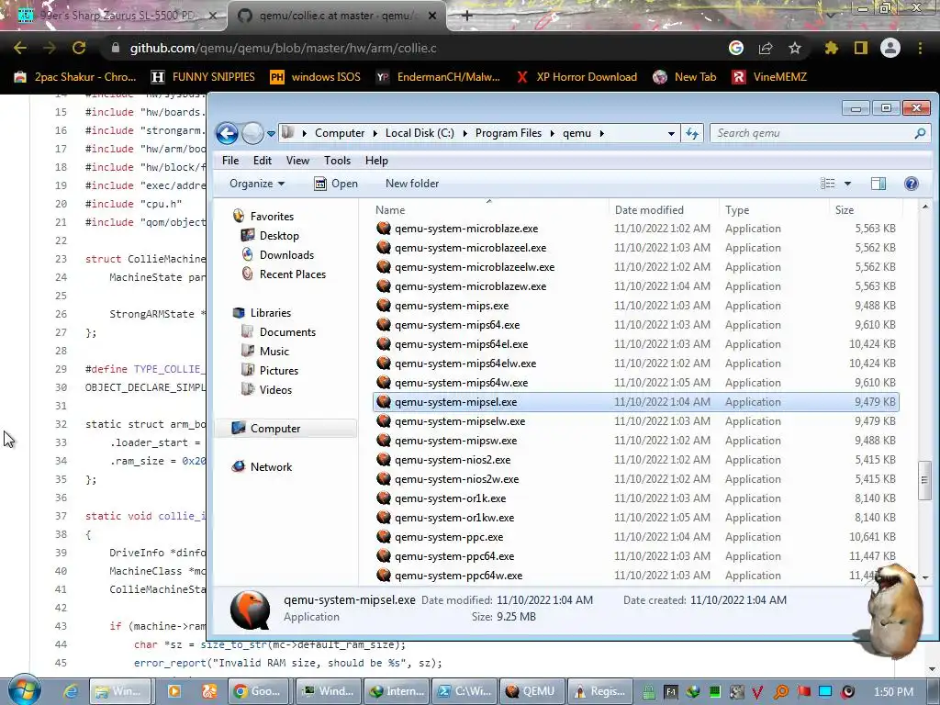Go back in the Explorer window
The image size is (940, 705).
(x=228, y=133)
